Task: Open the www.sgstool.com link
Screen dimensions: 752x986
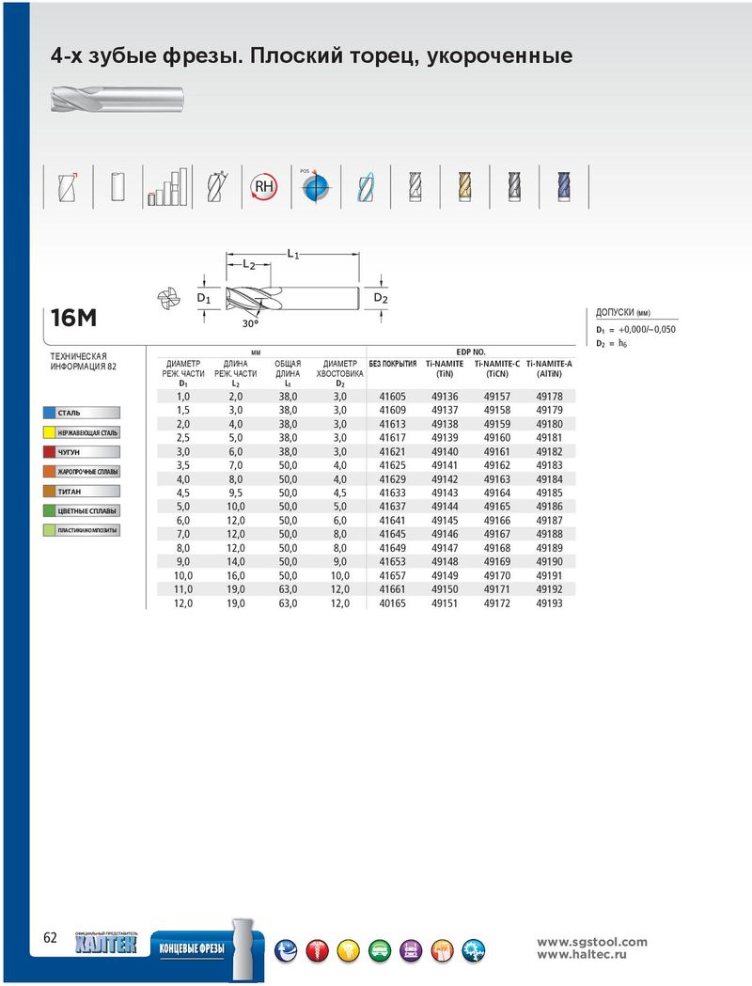Action: (591, 942)
